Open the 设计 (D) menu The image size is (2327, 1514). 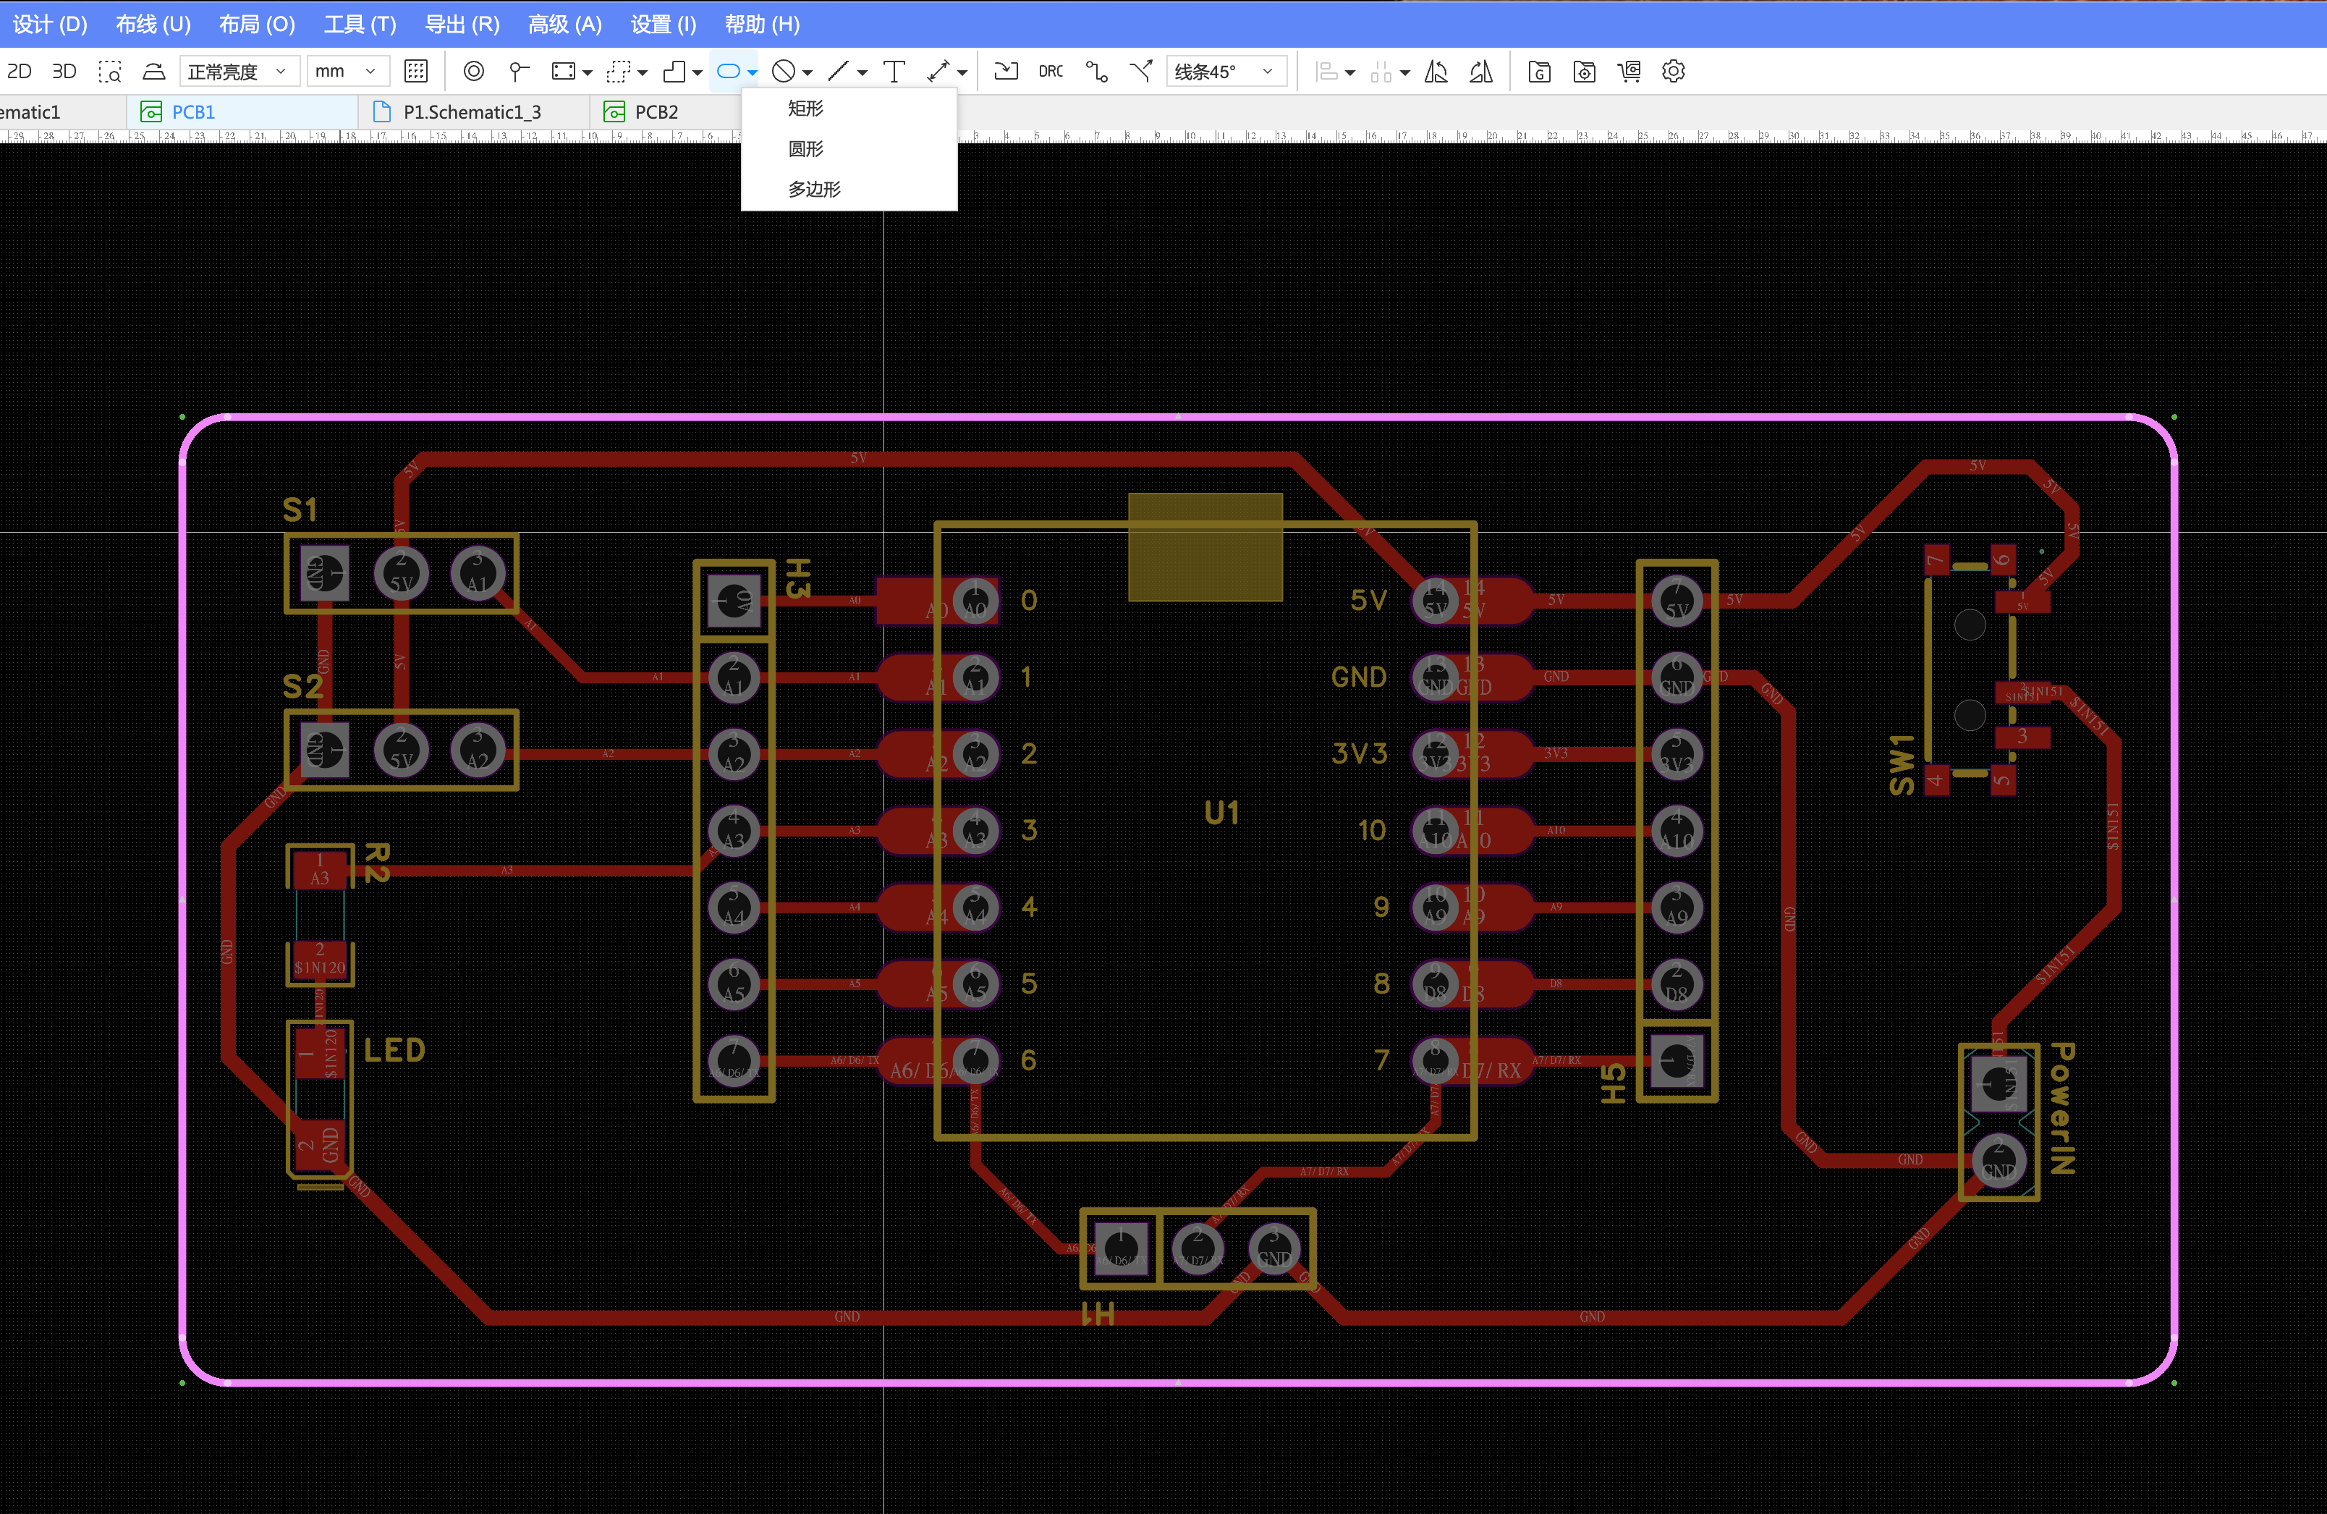[x=50, y=23]
